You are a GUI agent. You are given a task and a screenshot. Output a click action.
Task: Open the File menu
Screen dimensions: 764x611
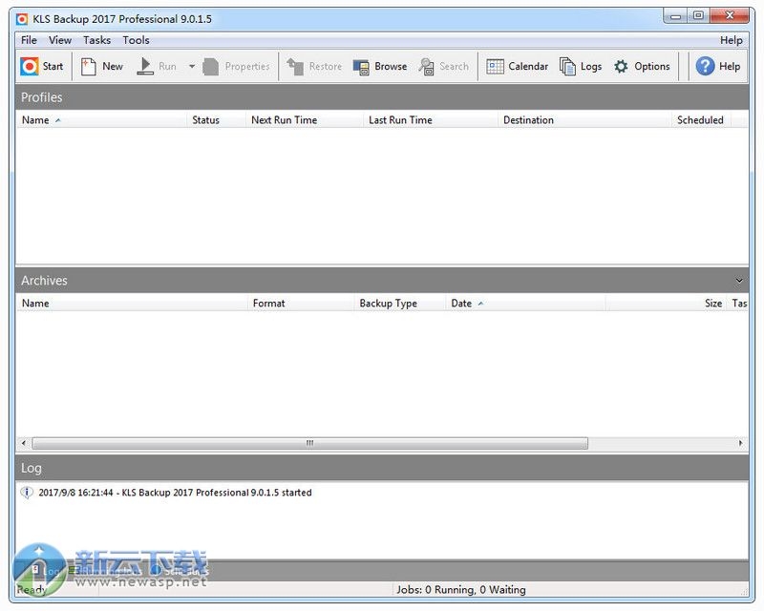(x=29, y=40)
